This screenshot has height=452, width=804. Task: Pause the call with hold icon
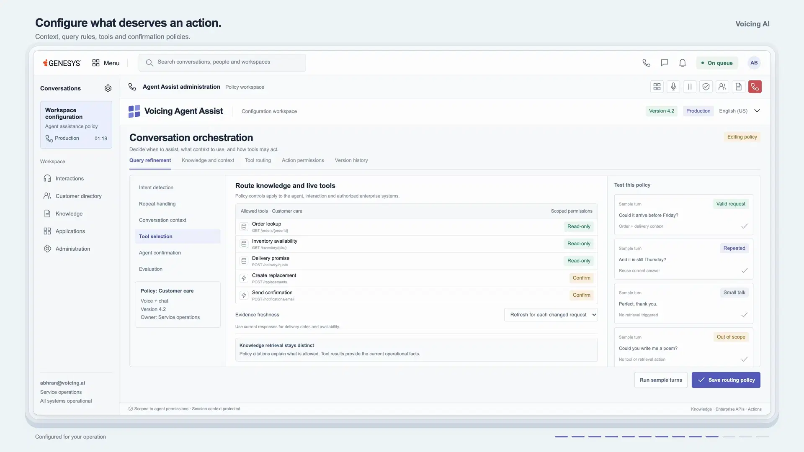690,87
